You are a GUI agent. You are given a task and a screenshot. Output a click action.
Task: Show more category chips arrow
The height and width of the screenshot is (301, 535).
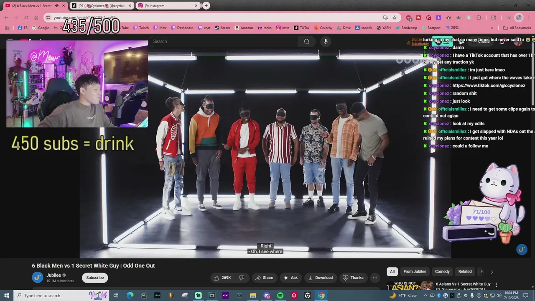tap(492, 272)
